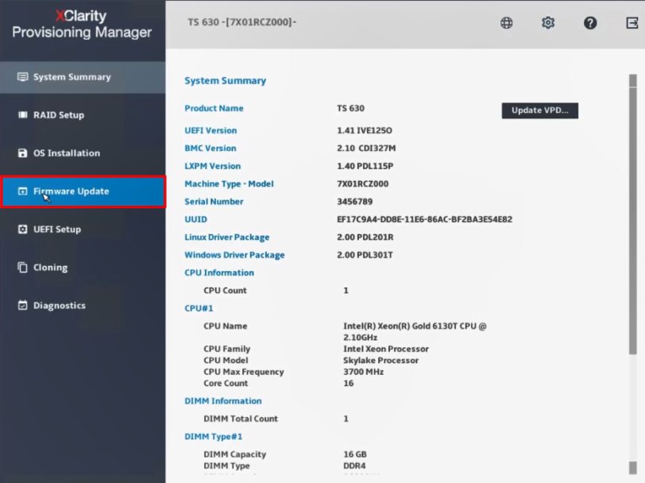Go to UEFI Setup in sidebar
This screenshot has height=483, width=645.
tap(56, 230)
